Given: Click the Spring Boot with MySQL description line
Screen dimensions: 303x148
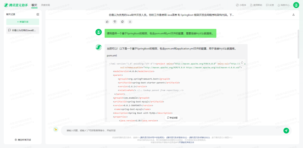Looking at the screenshot, I should (x=143, y=113).
